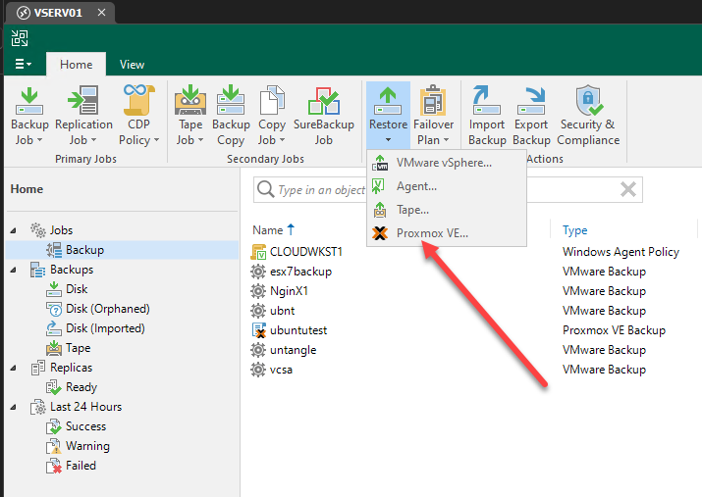Image resolution: width=702 pixels, height=497 pixels.
Task: Clear the search box with X
Action: 628,189
